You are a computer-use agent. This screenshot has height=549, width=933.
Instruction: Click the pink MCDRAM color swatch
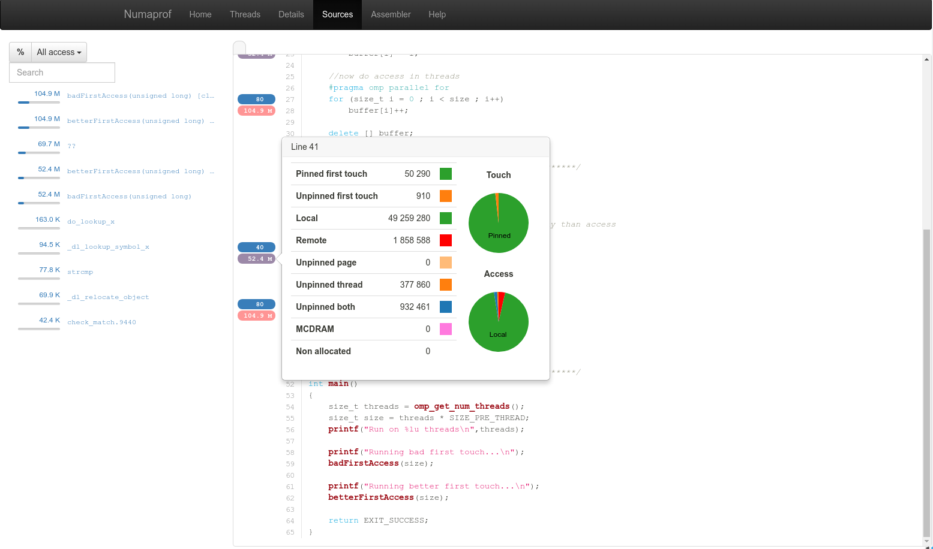pyautogui.click(x=445, y=329)
